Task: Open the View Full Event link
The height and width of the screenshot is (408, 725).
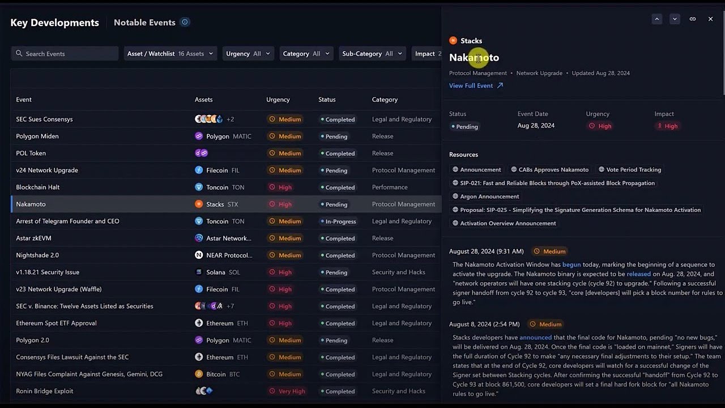Action: (476, 86)
